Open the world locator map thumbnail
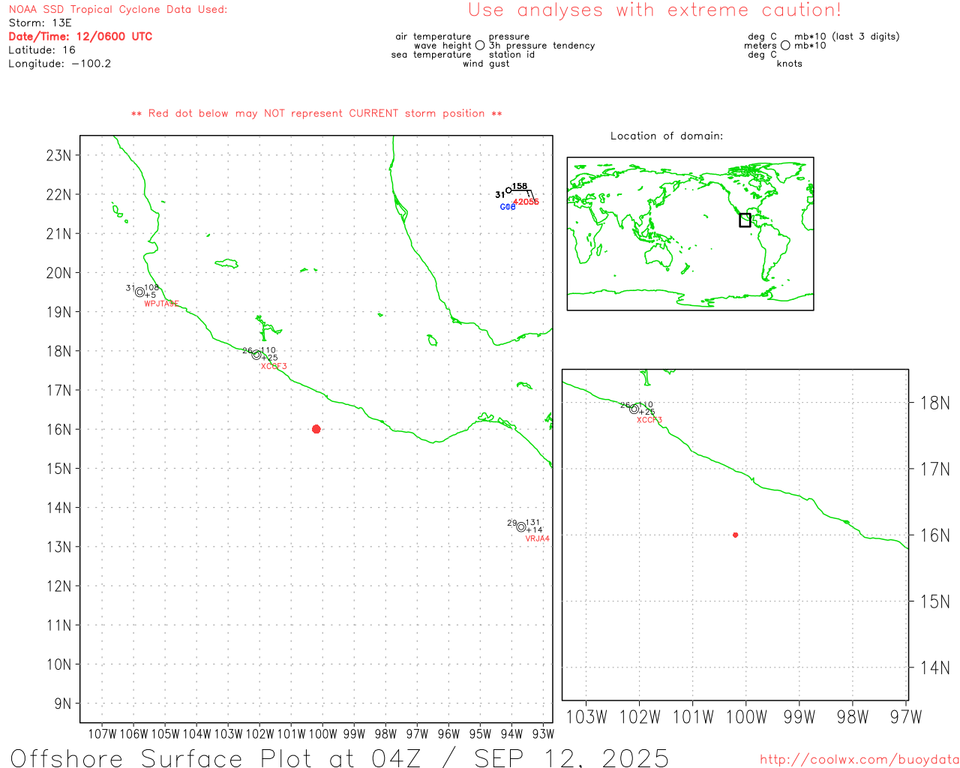960x768 pixels. [690, 234]
